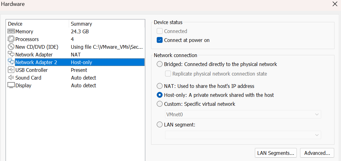341x161 pixels.
Task: Expand the LAN segment dropdown list
Action: coord(243,135)
